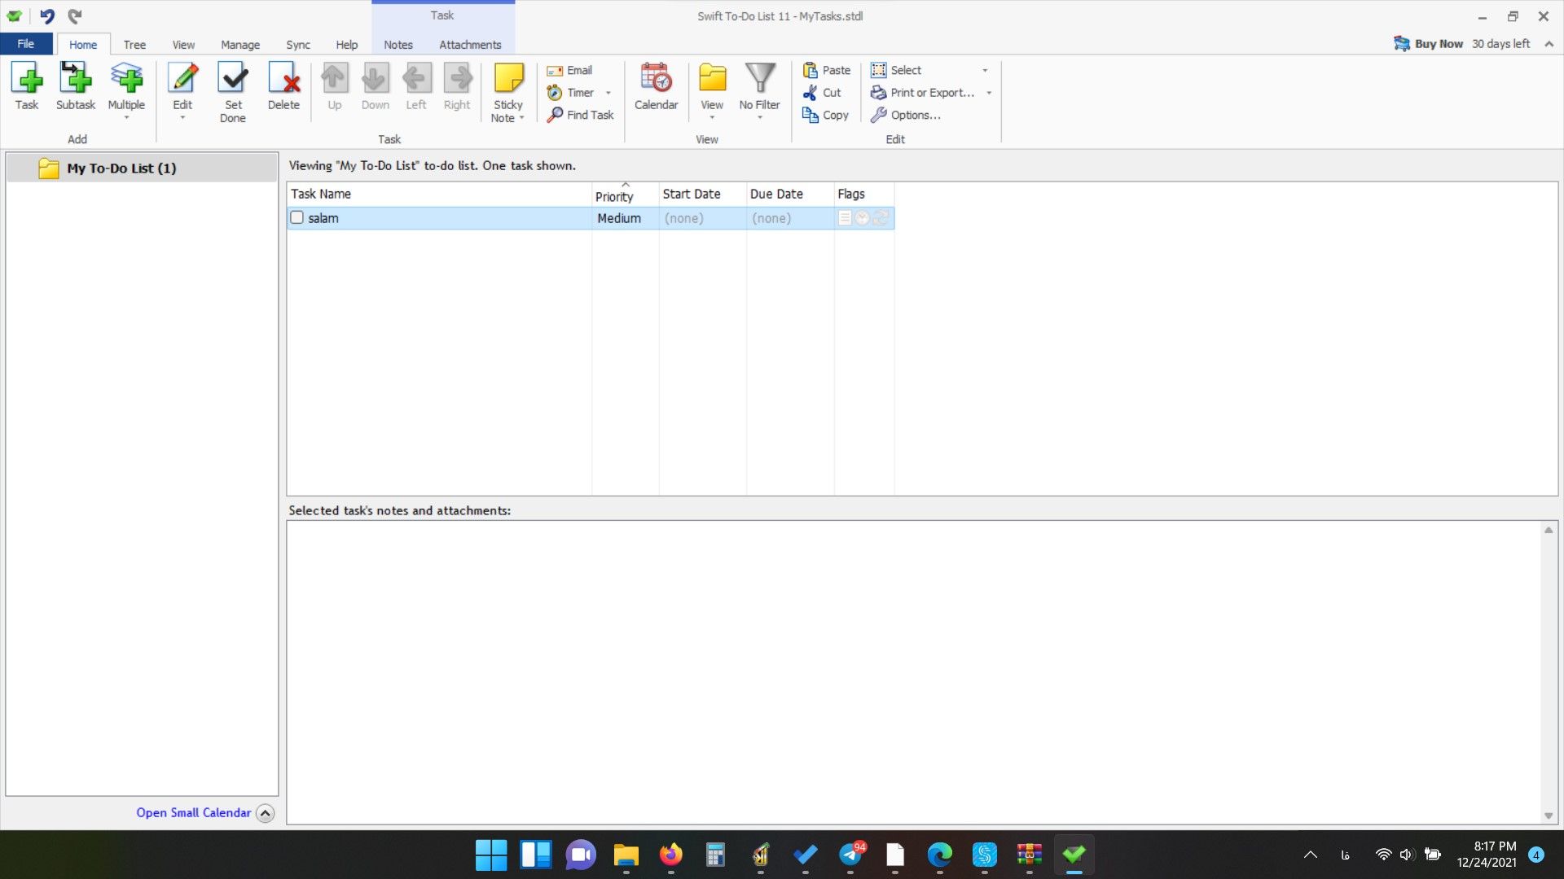The image size is (1564, 879).
Task: Sort by Priority column header
Action: 625,194
